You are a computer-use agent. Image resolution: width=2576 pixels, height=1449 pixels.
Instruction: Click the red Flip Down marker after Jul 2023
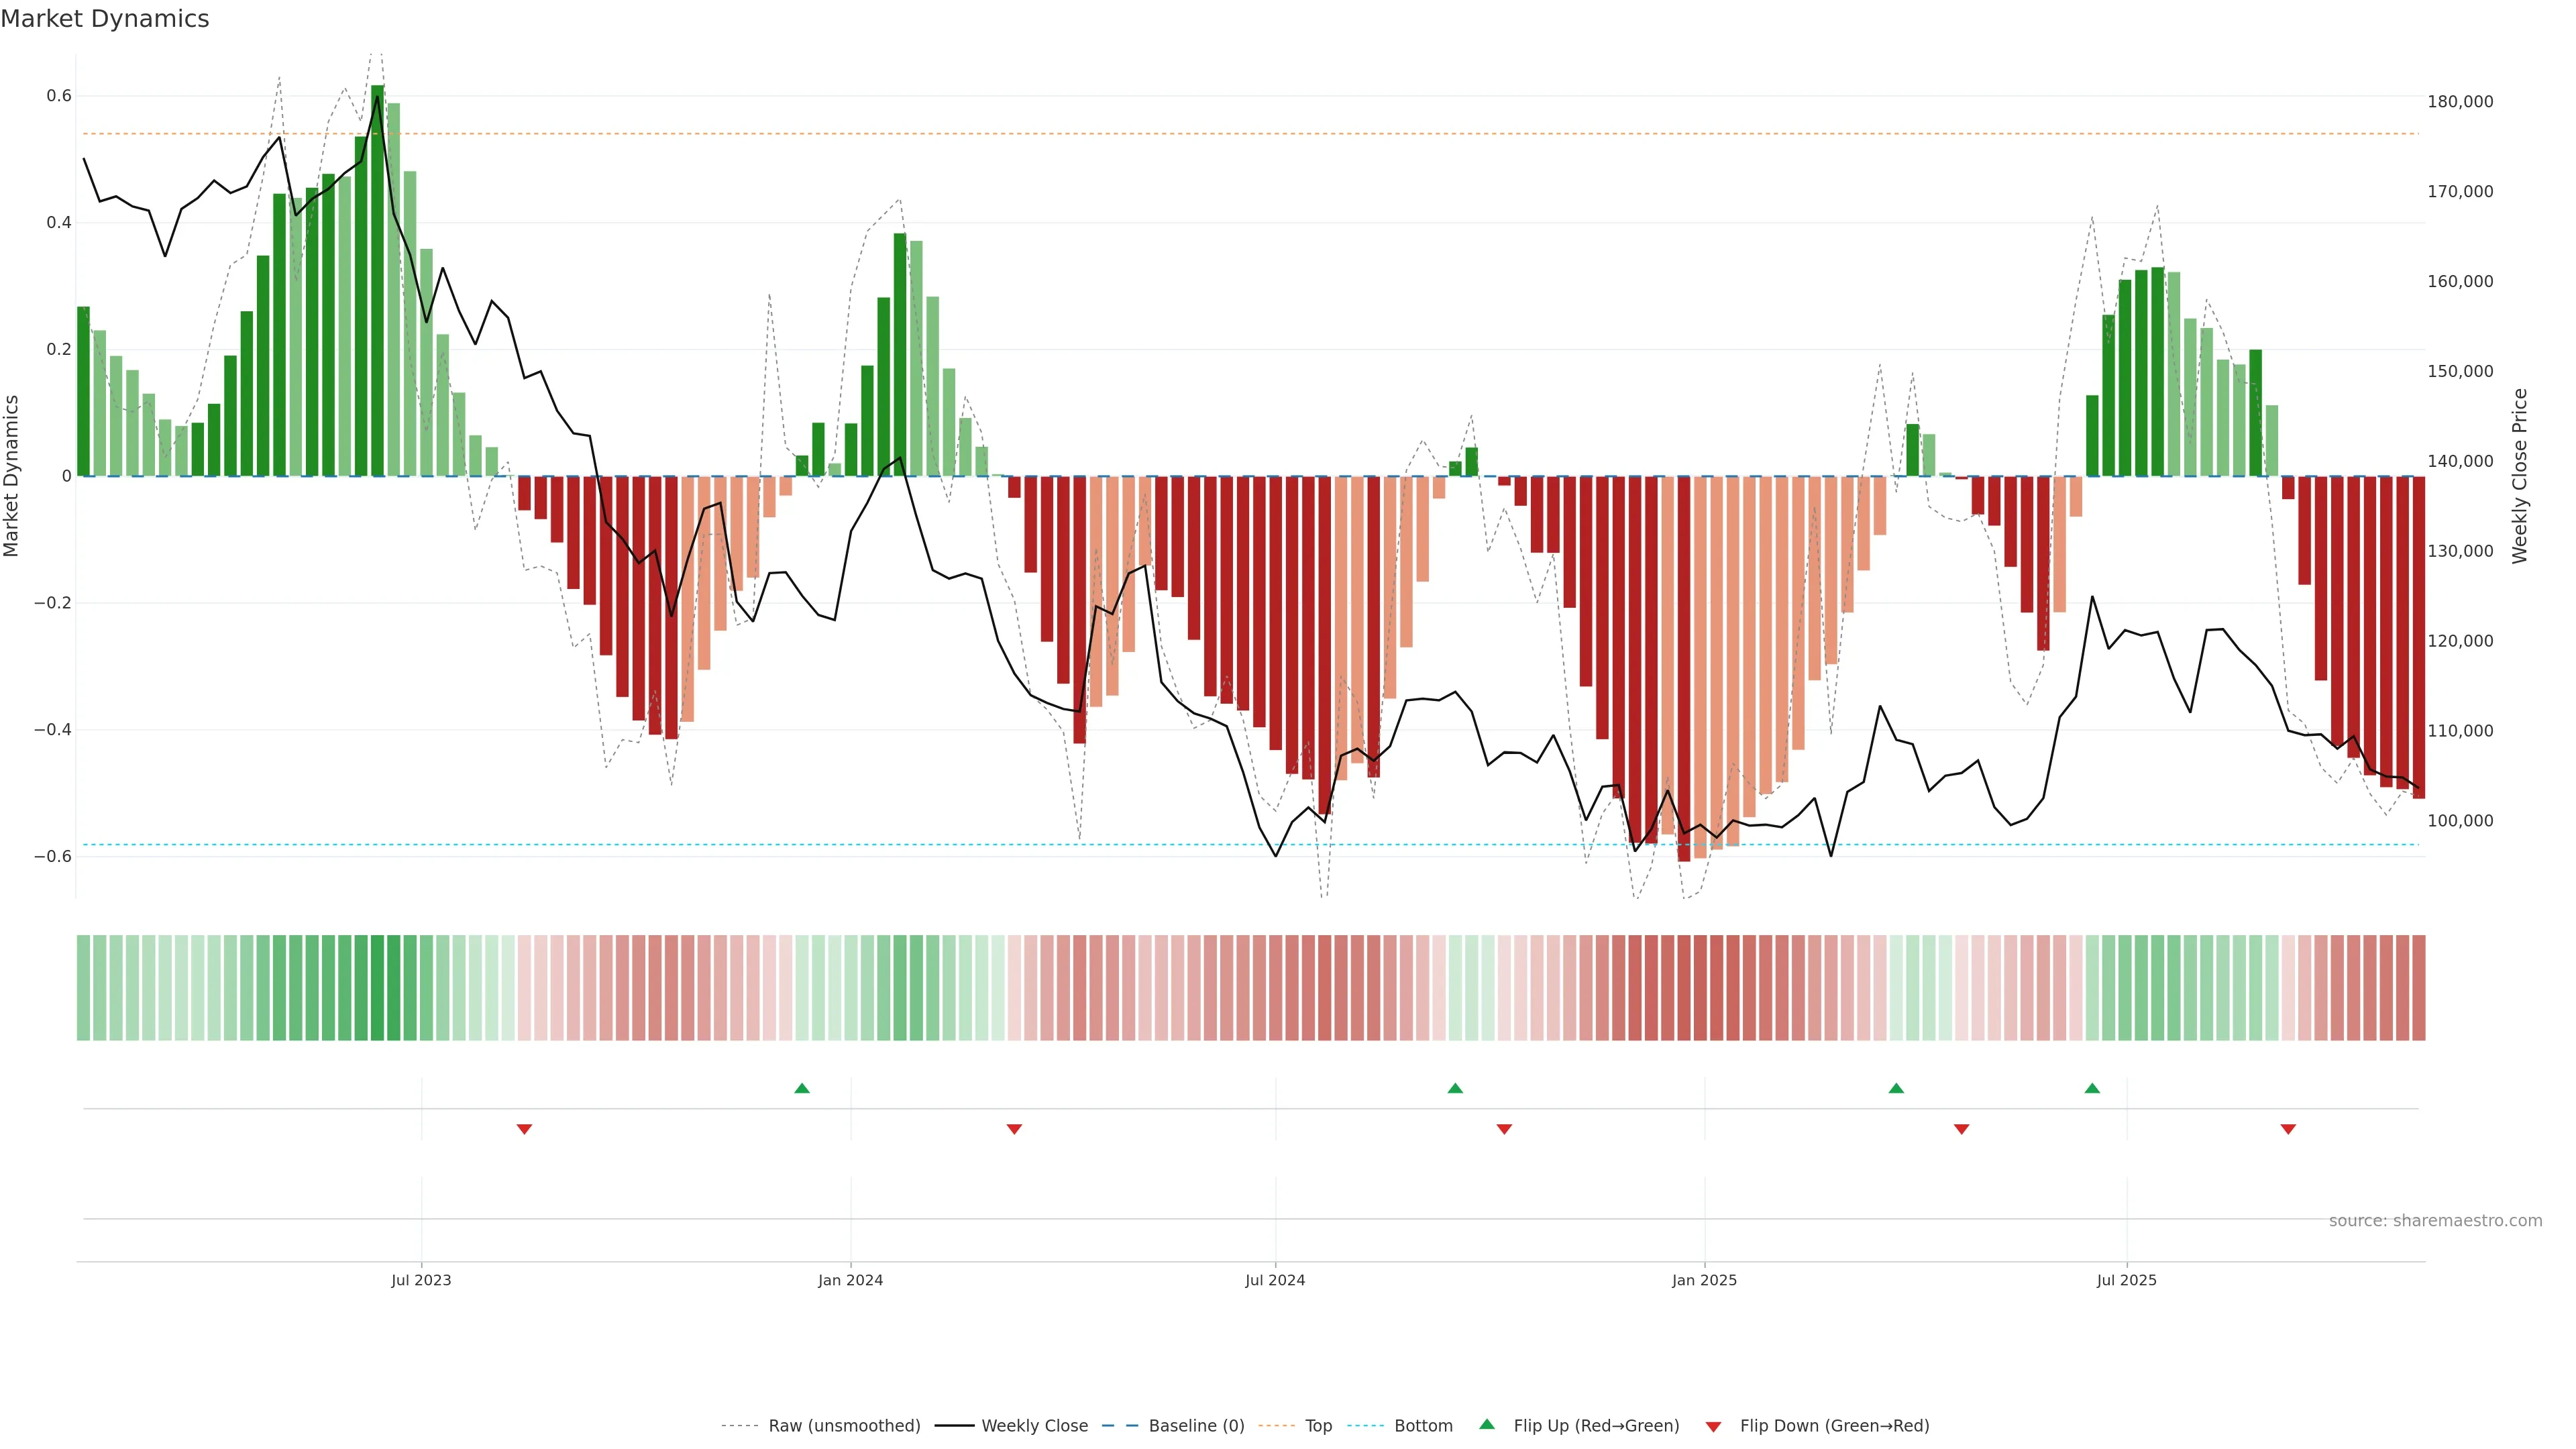point(524,1129)
